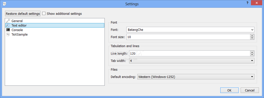Open the Default encoding dropdown

click(x=196, y=77)
